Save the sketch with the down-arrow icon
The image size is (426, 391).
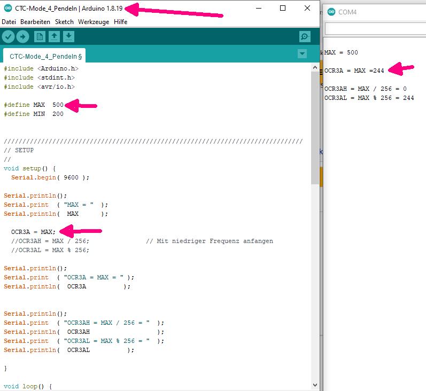click(x=69, y=37)
